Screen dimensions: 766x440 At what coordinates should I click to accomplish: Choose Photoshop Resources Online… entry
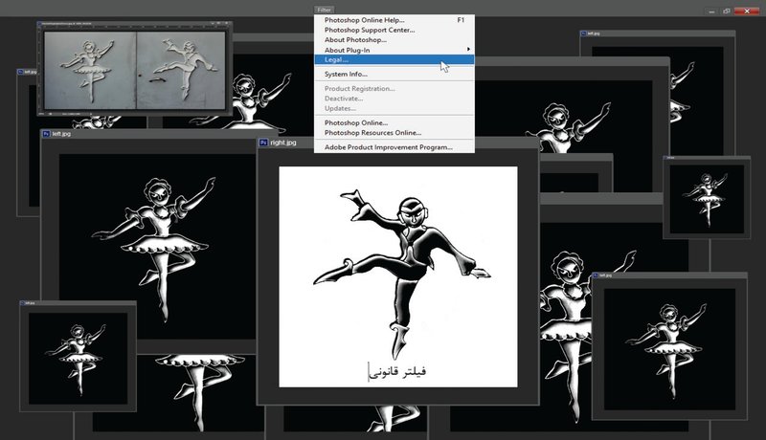(394, 133)
